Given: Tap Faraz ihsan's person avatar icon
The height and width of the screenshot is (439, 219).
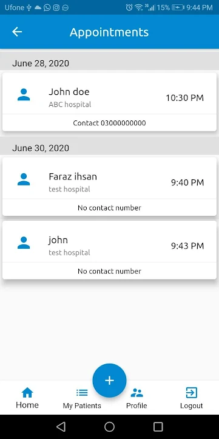Looking at the screenshot, I should pyautogui.click(x=24, y=179).
